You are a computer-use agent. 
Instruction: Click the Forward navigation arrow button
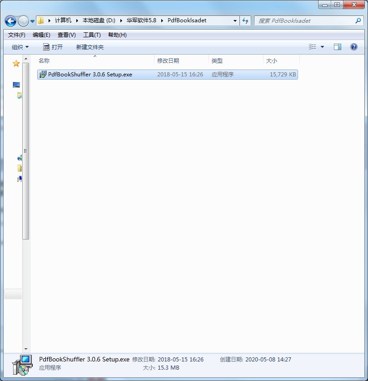[23, 21]
